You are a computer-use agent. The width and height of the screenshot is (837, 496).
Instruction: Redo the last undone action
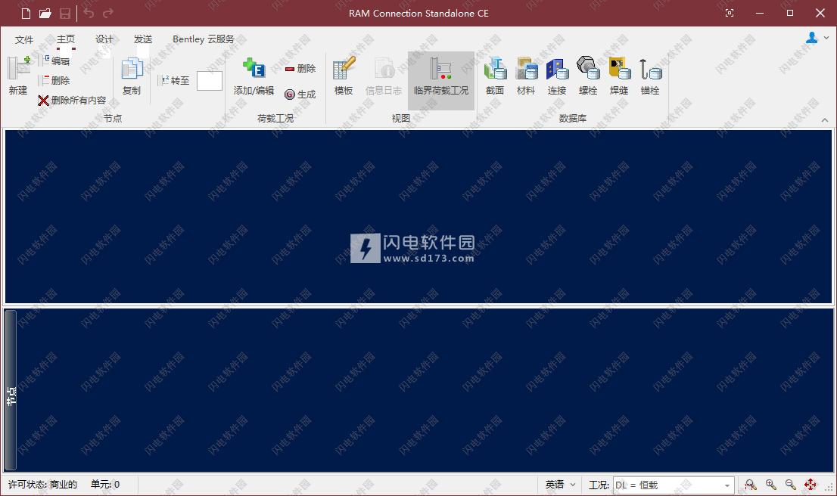[107, 13]
